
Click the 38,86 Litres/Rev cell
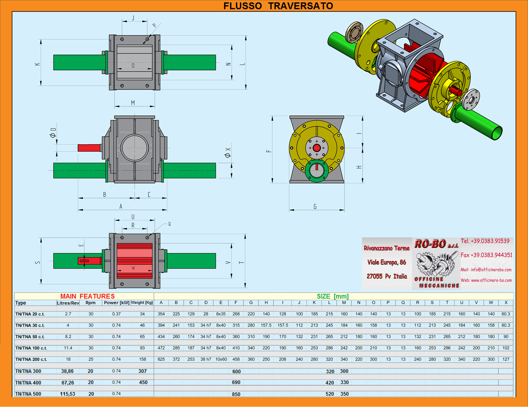(x=67, y=371)
